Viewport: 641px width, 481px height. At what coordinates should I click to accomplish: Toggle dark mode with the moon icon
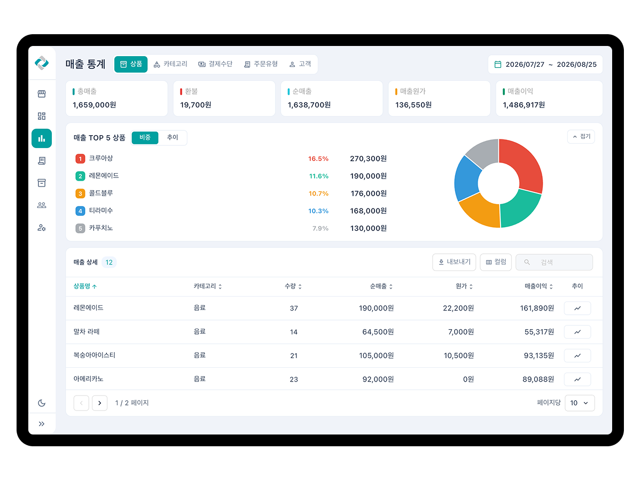coord(42,403)
